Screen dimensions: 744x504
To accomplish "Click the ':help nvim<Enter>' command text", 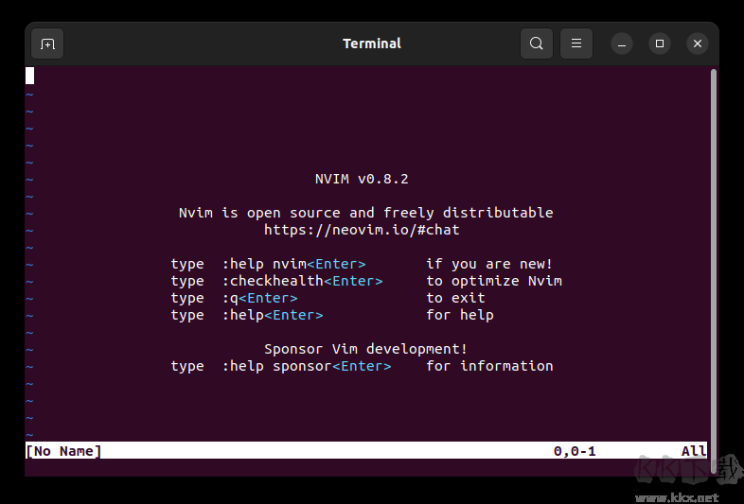I will 293,264.
